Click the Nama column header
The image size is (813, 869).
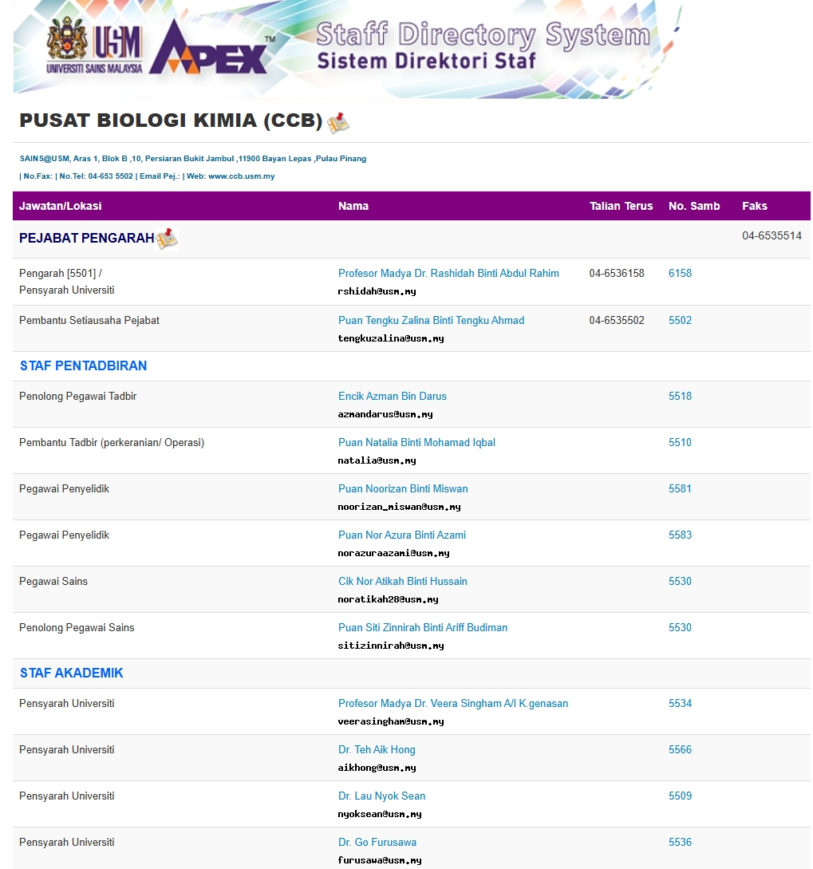click(353, 206)
